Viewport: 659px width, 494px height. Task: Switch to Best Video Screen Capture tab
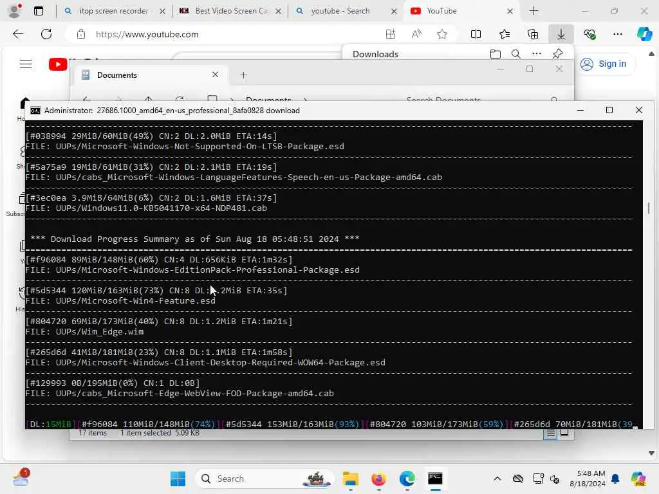(231, 11)
